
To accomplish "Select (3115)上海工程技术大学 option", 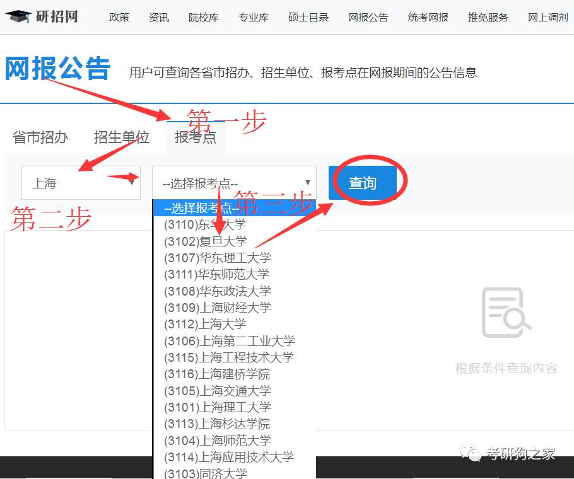I will tap(234, 357).
